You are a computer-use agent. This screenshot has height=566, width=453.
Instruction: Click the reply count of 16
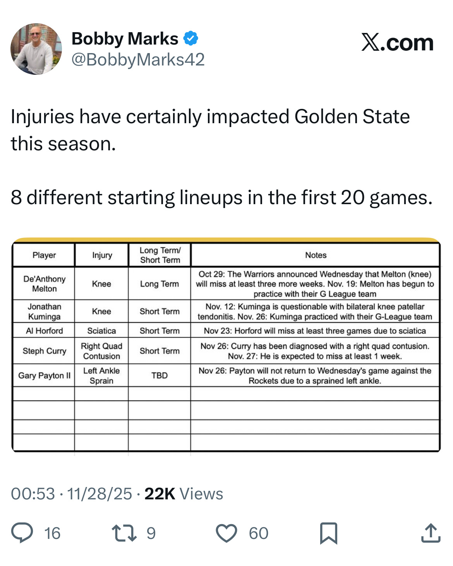[x=52, y=533]
